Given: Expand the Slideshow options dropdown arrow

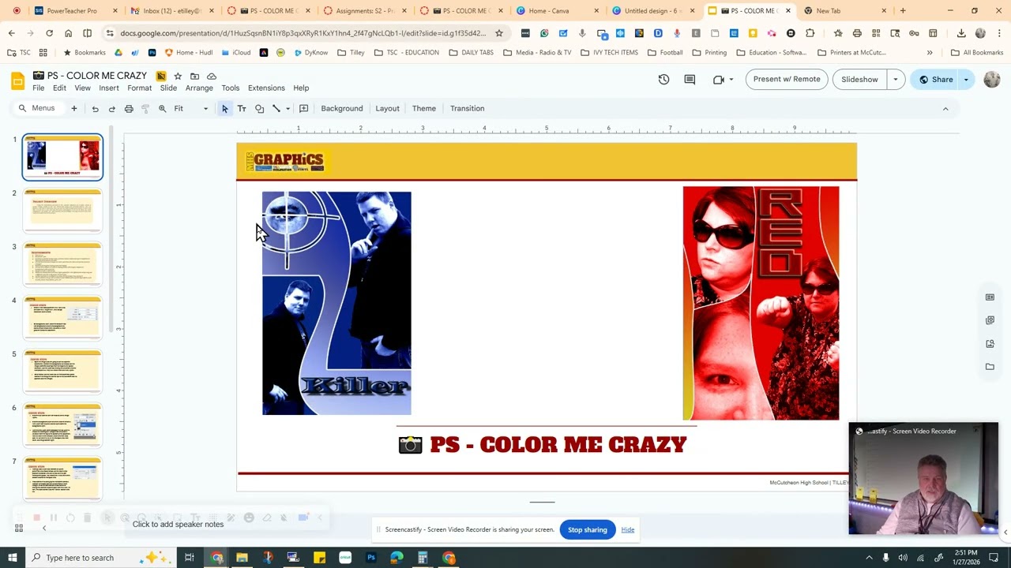Looking at the screenshot, I should coord(896,80).
